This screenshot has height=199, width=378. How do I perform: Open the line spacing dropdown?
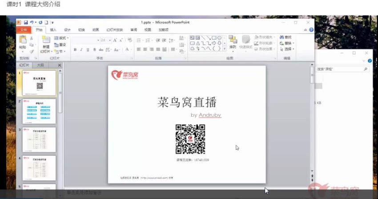click(171, 40)
